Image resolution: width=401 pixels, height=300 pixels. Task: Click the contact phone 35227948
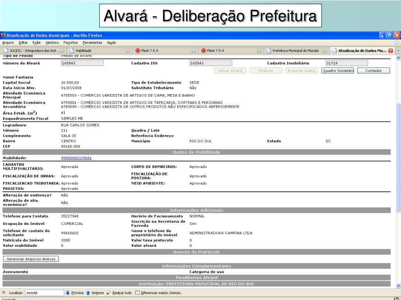tap(70, 216)
